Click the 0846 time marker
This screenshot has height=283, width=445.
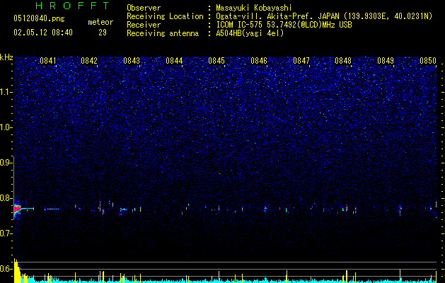click(259, 61)
